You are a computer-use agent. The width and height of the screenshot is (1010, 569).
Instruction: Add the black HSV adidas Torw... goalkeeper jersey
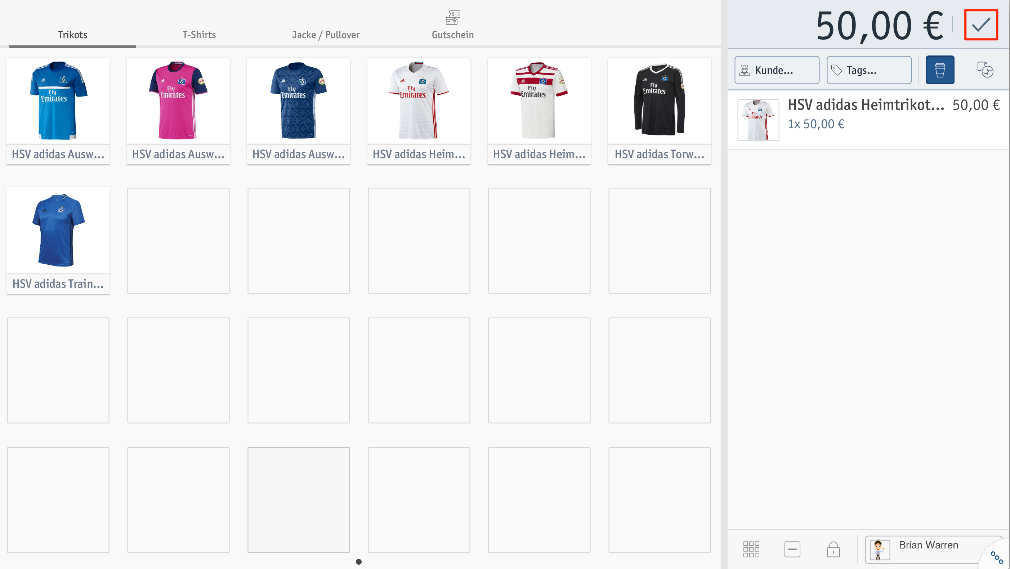(660, 111)
